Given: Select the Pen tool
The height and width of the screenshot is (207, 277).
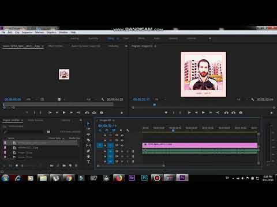Looking at the screenshot, I should point(88,151).
